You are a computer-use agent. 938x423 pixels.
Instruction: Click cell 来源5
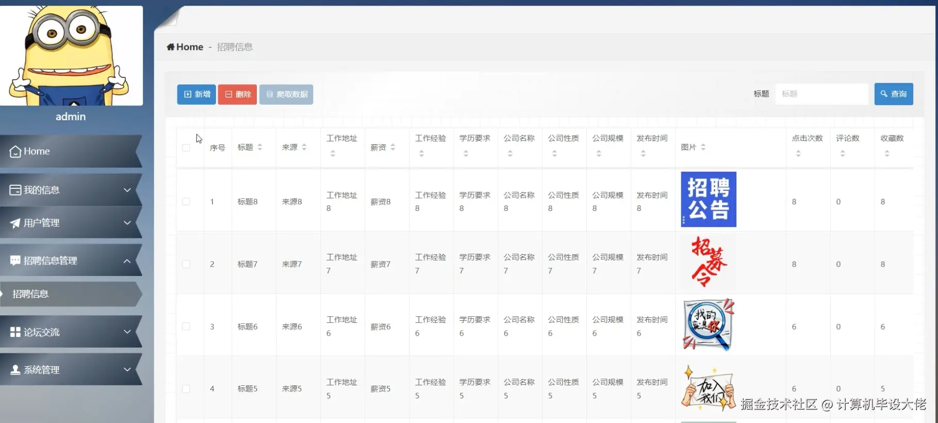pyautogui.click(x=292, y=389)
